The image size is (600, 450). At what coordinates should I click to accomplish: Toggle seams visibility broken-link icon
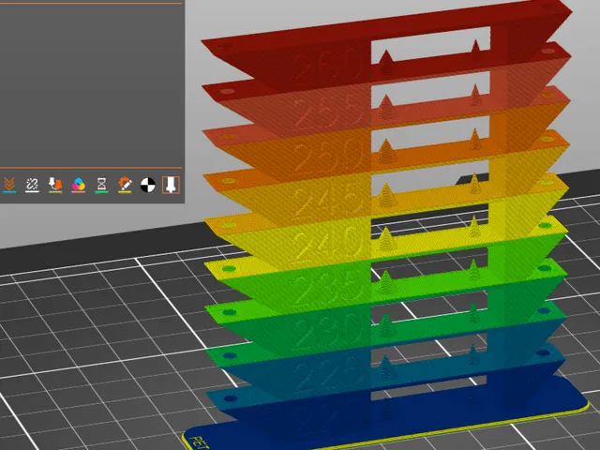(32, 185)
